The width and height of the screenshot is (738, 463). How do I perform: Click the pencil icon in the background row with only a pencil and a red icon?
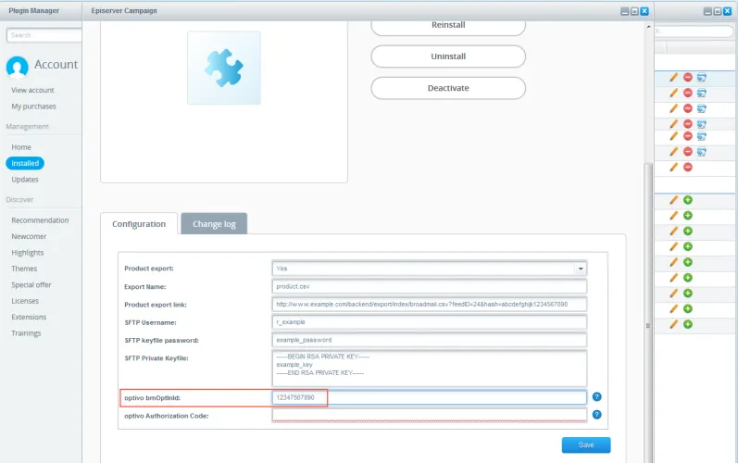coord(673,167)
